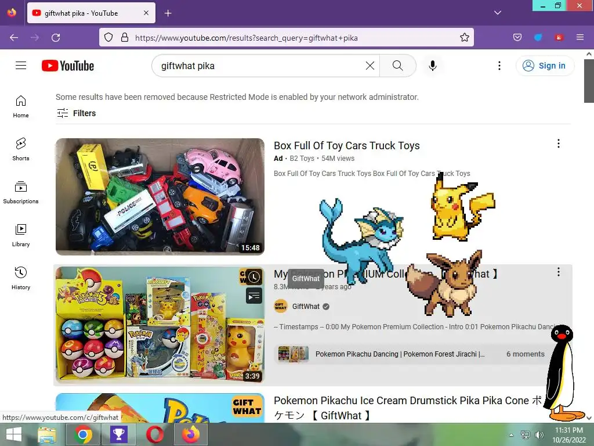Image resolution: width=594 pixels, height=446 pixels.
Task: Switch to Firefox in the taskbar
Action: 191,434
